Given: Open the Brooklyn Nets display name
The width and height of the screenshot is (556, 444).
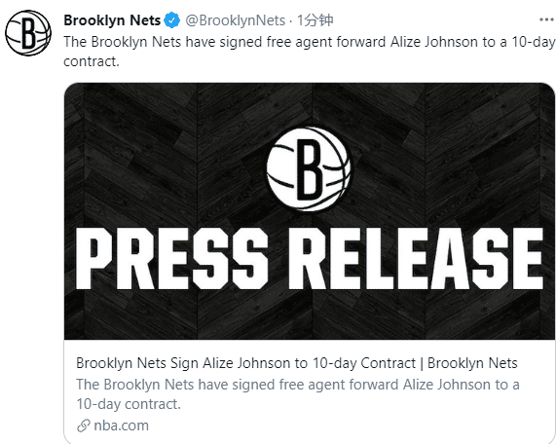Looking at the screenshot, I should click(112, 20).
